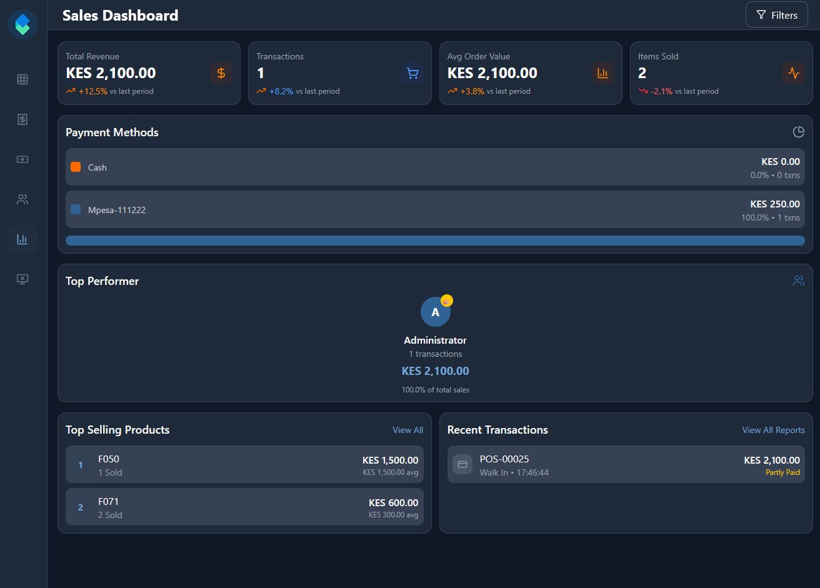Click 'Walk In • 17:46:44' text

tap(514, 472)
